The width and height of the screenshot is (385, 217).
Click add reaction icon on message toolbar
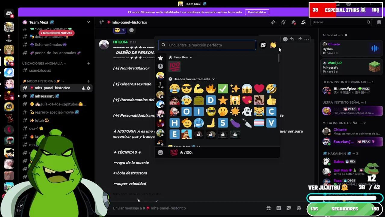(x=285, y=39)
